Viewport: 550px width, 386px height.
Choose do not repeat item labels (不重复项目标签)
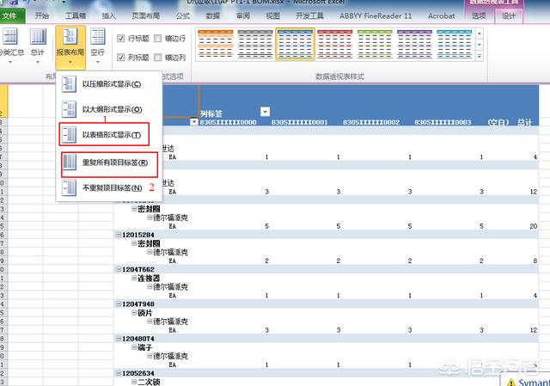[x=110, y=187]
